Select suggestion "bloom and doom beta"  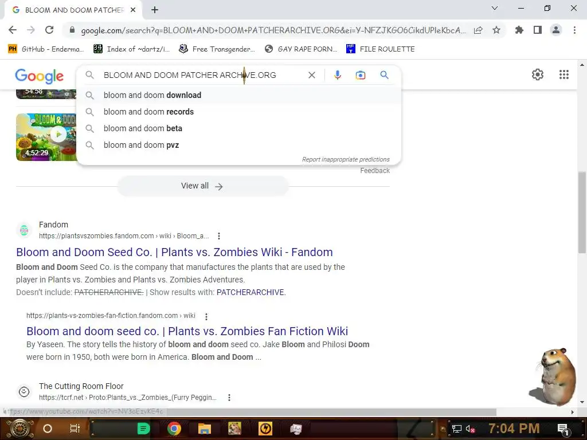(x=239, y=128)
